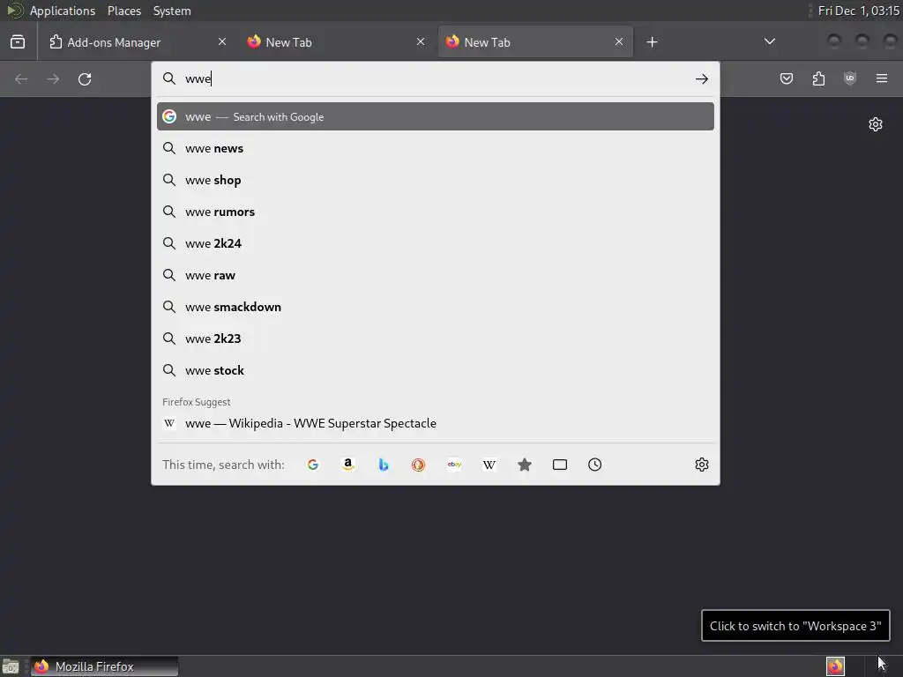Reload the current page
This screenshot has height=677, width=903.
85,78
